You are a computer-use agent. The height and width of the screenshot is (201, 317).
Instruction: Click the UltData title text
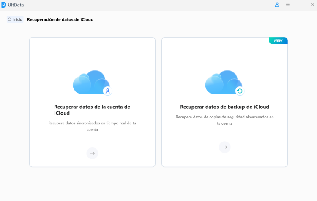click(16, 5)
